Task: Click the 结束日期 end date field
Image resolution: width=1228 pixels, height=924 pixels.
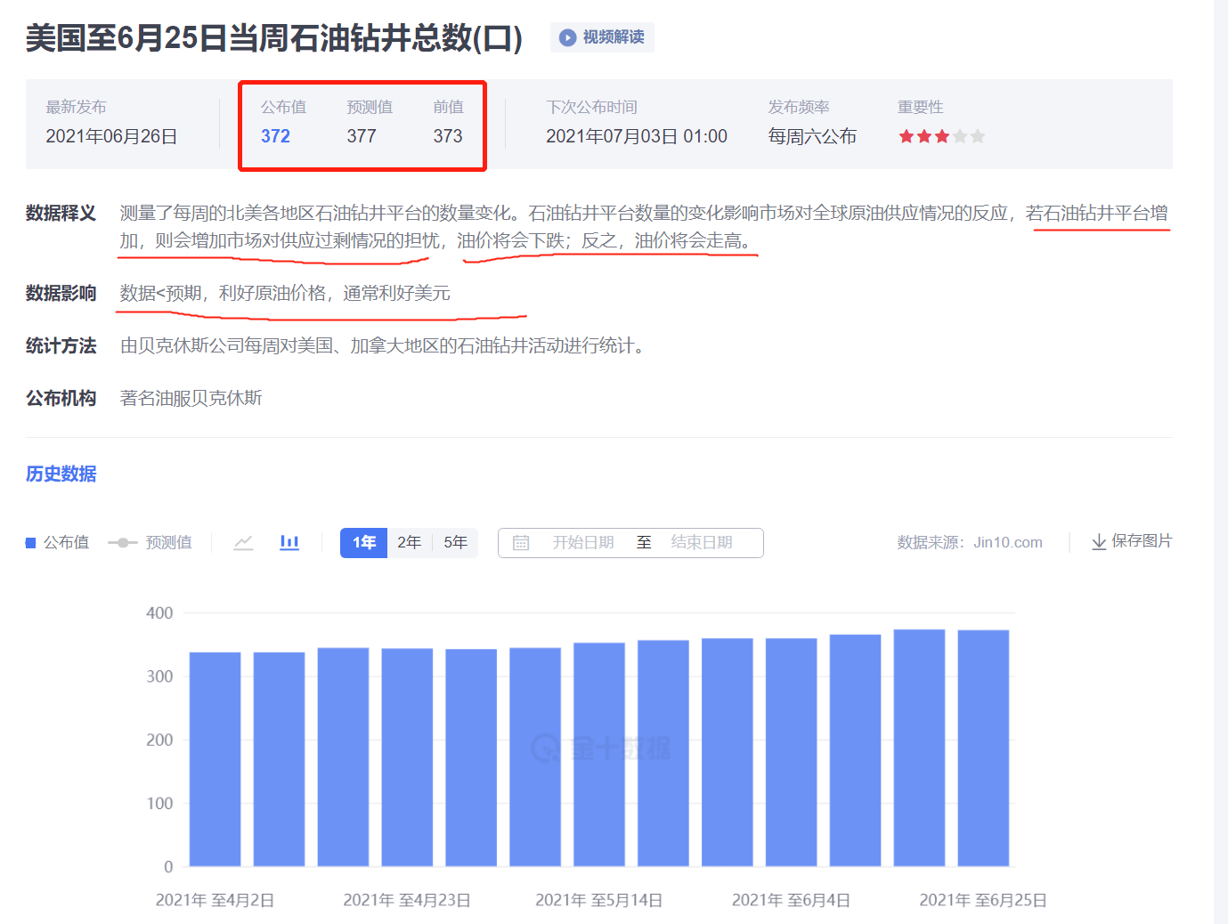Action: click(702, 543)
